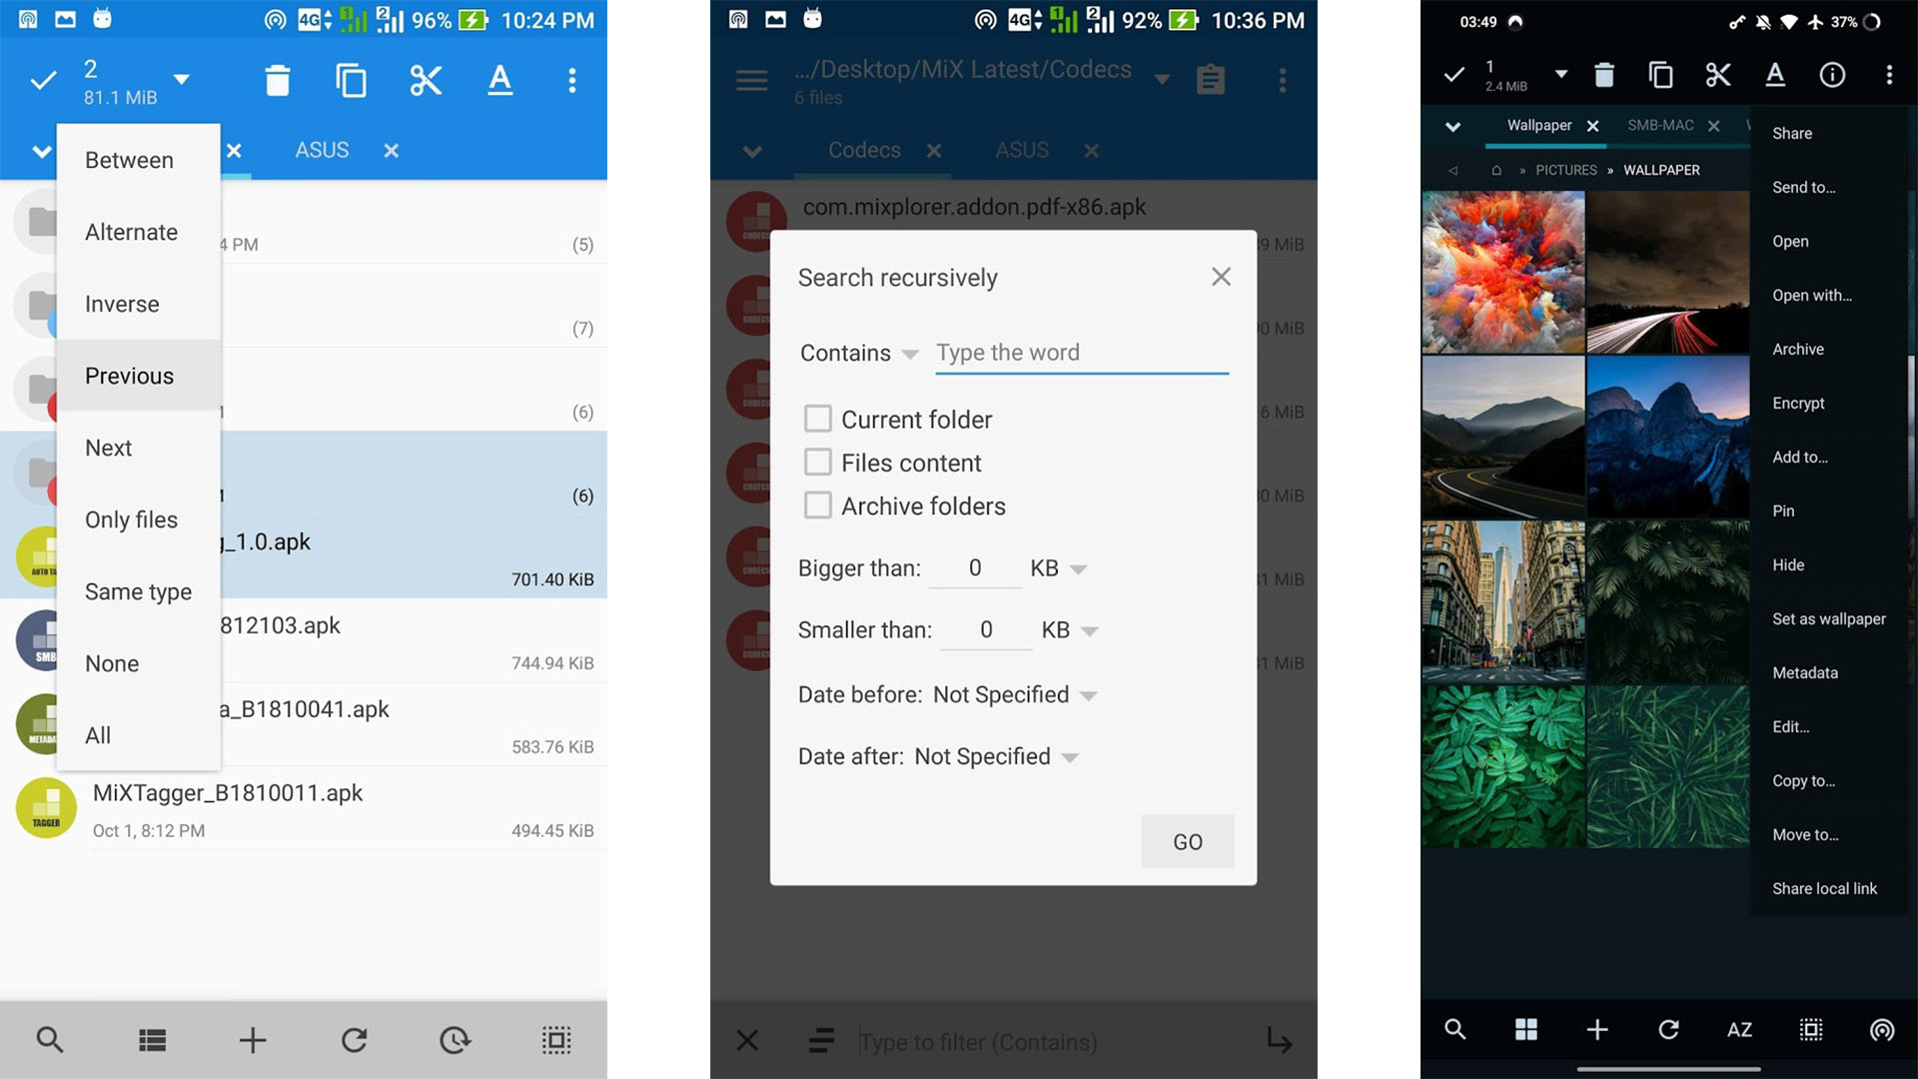Click the delete trash icon in blue toolbar
The image size is (1918, 1079).
277,80
